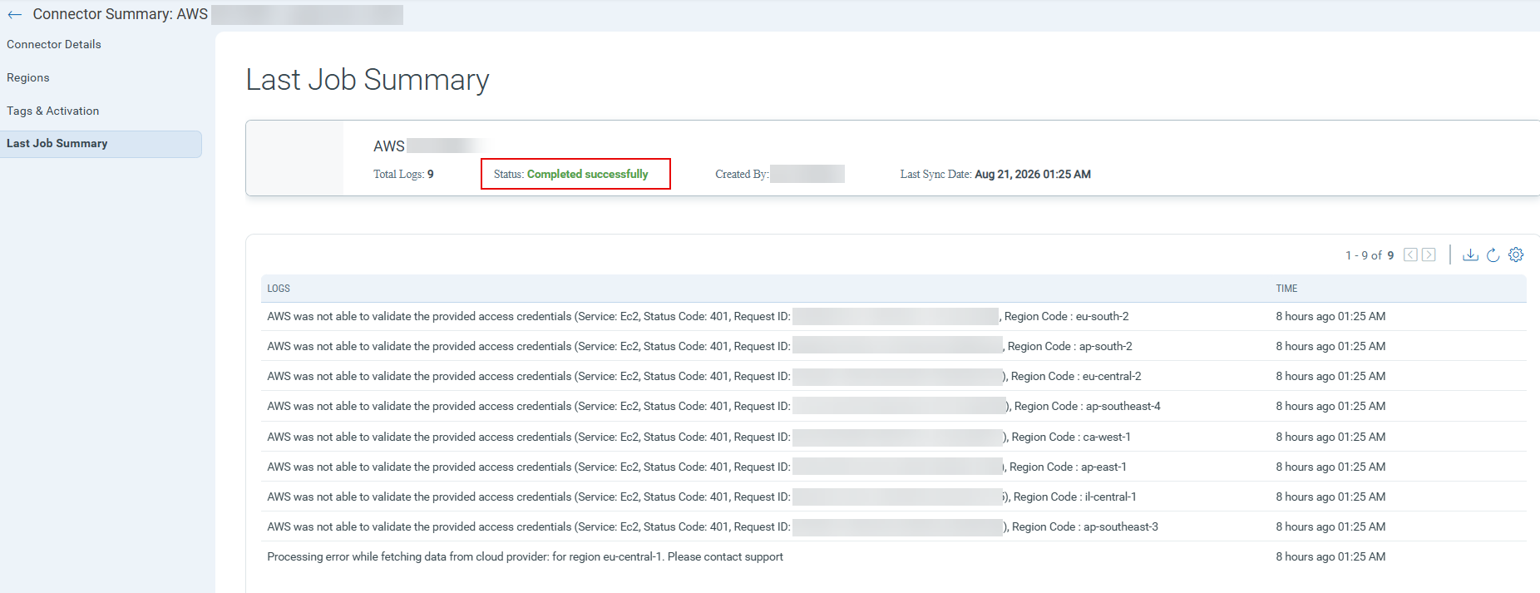Click the LOGS column header
1540x593 pixels.
pos(279,289)
